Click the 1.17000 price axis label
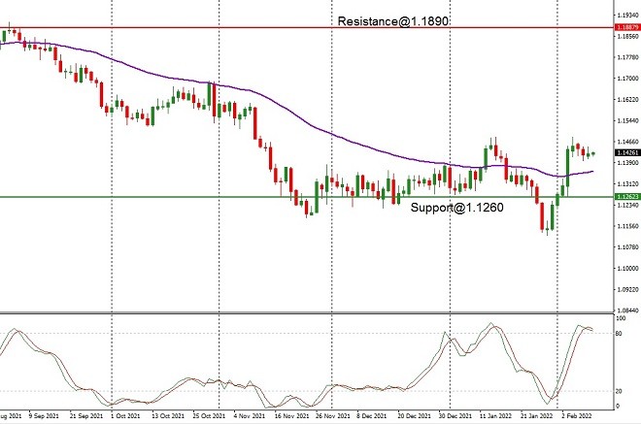Image resolution: width=641 pixels, height=424 pixels. click(627, 79)
